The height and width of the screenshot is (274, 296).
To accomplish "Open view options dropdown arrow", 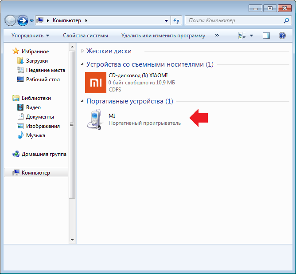I will [251, 36].
